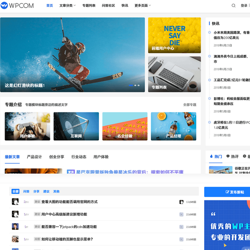Click author avatar of jetpack cdn post

coord(15,227)
